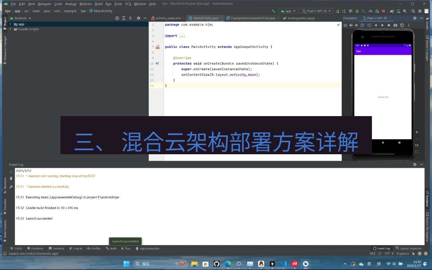Hide the Project panel with minus icon
Screen dimensions: 432x270
pyautogui.click(x=145, y=18)
